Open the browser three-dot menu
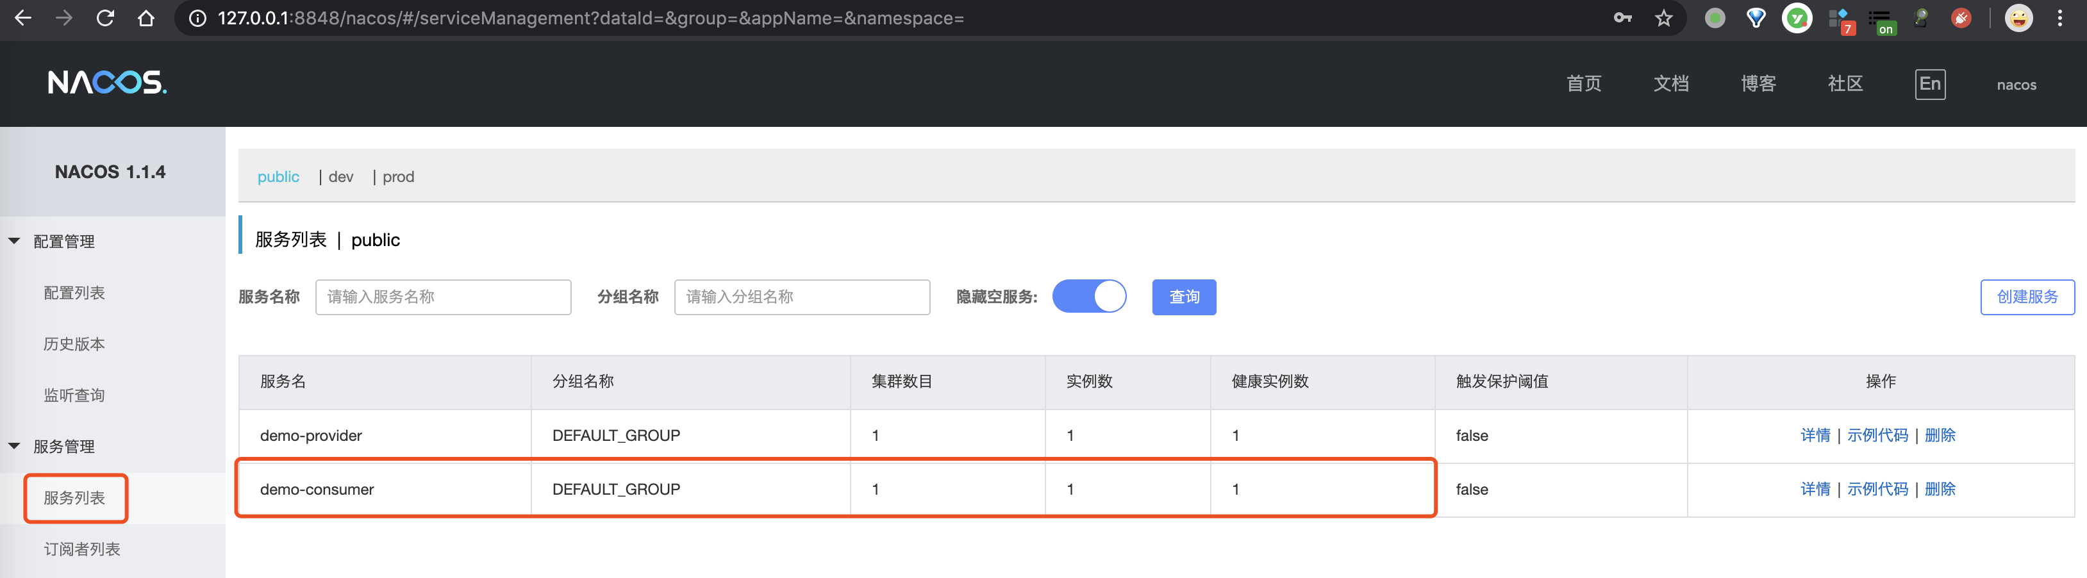 pyautogui.click(x=2060, y=18)
